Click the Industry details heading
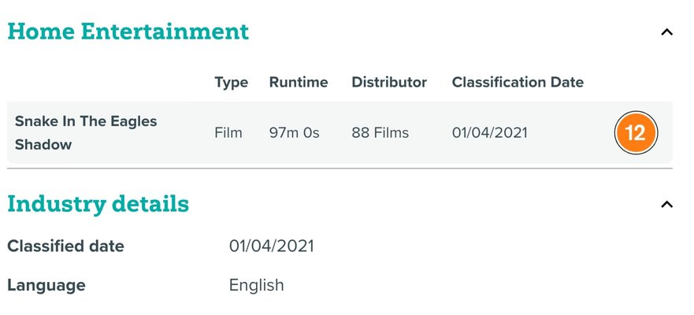 click(98, 204)
